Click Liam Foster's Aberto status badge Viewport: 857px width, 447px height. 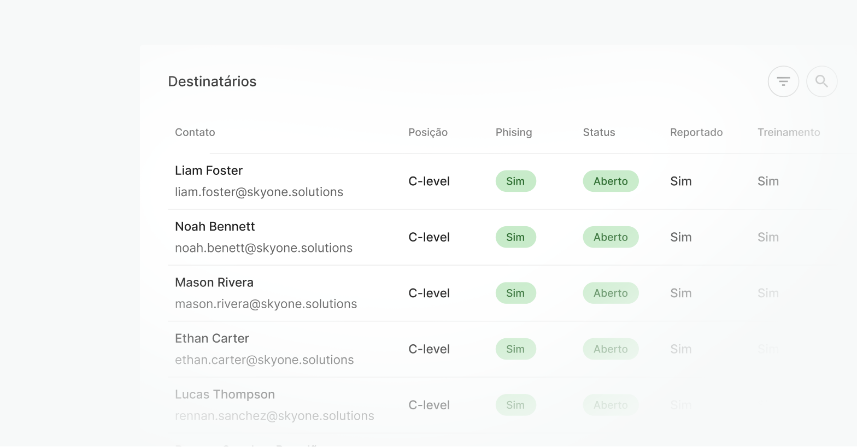611,181
